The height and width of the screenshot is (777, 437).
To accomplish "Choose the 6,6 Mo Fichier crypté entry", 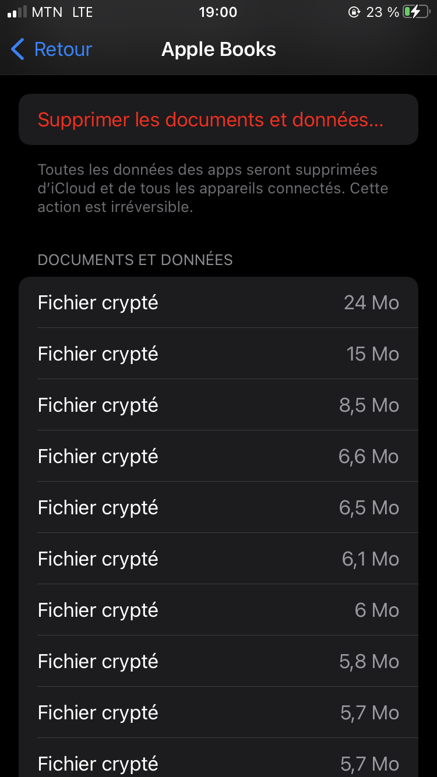I will click(x=218, y=456).
